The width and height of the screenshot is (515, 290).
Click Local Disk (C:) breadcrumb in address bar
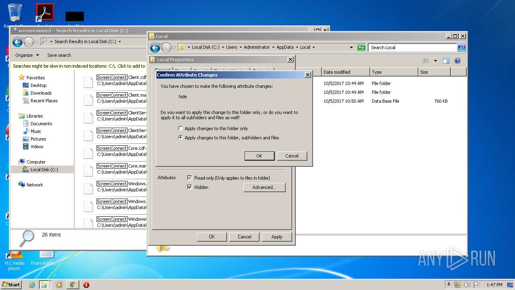click(206, 47)
